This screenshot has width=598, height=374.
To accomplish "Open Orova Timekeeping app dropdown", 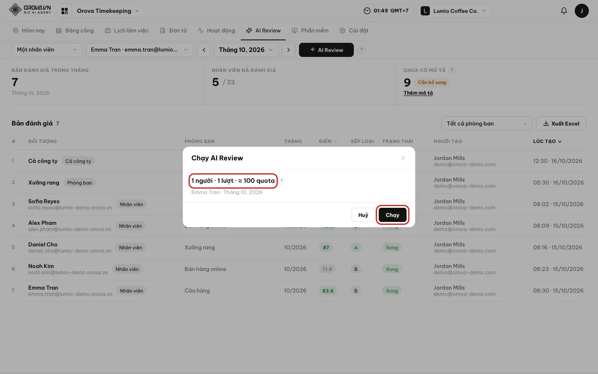I will (108, 11).
